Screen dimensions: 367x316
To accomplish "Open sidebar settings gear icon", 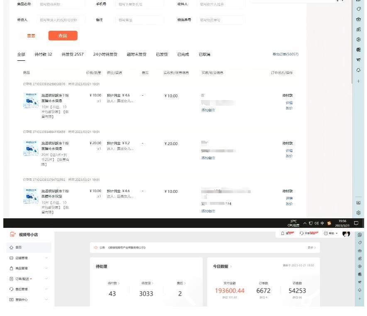I will [358, 213].
